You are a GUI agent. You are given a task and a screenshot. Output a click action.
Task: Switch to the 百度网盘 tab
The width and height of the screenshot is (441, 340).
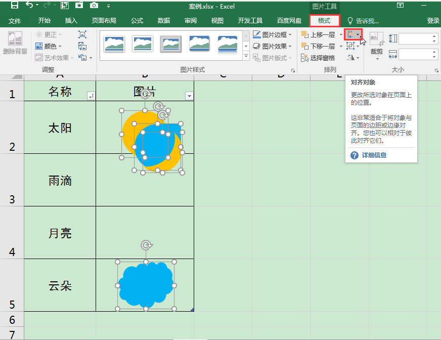pos(289,21)
